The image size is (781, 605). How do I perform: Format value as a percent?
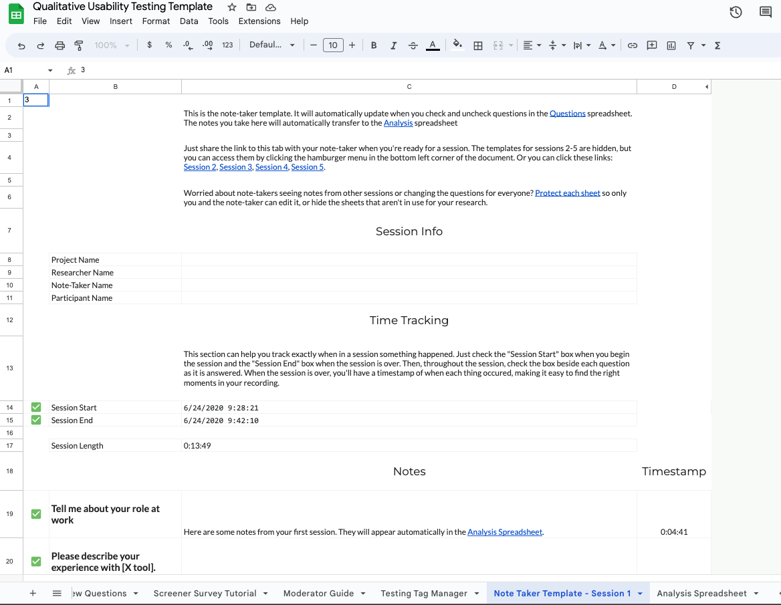coord(168,45)
